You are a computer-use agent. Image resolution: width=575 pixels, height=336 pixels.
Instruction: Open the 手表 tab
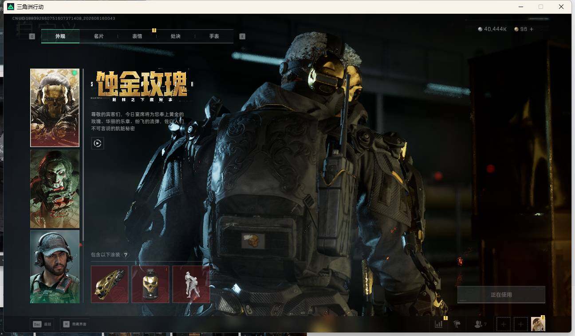[x=214, y=36]
